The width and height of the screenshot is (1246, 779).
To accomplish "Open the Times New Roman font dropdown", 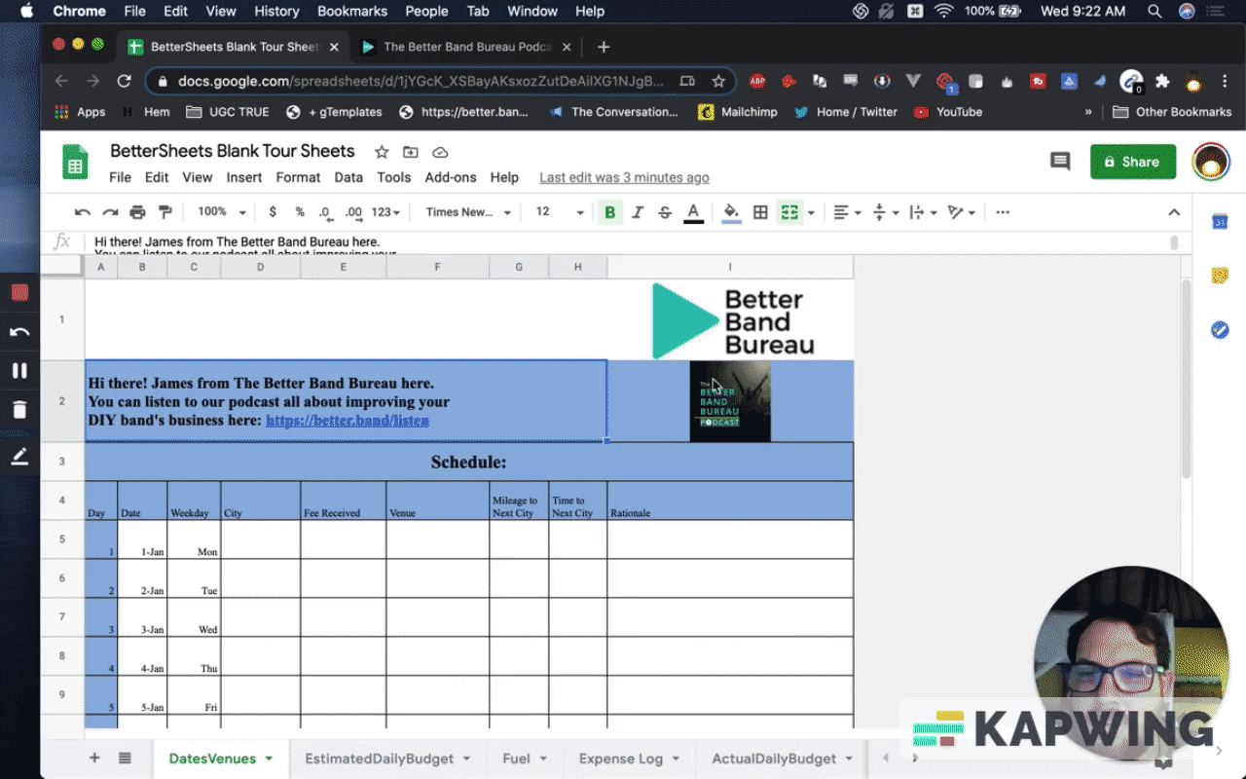I will tap(468, 212).
